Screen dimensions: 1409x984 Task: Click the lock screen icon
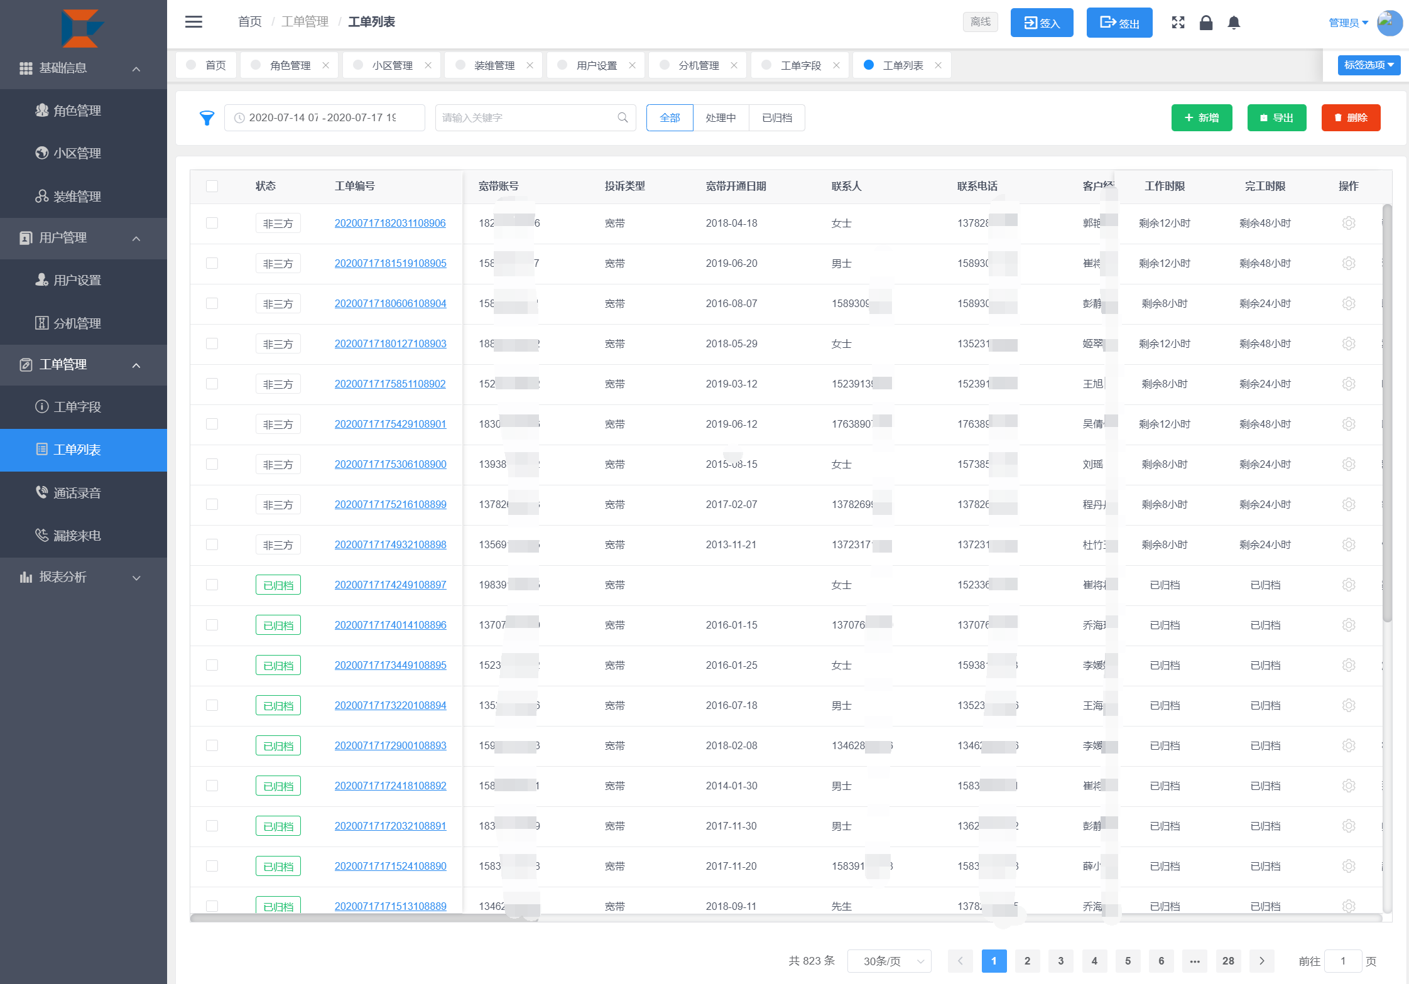point(1205,23)
